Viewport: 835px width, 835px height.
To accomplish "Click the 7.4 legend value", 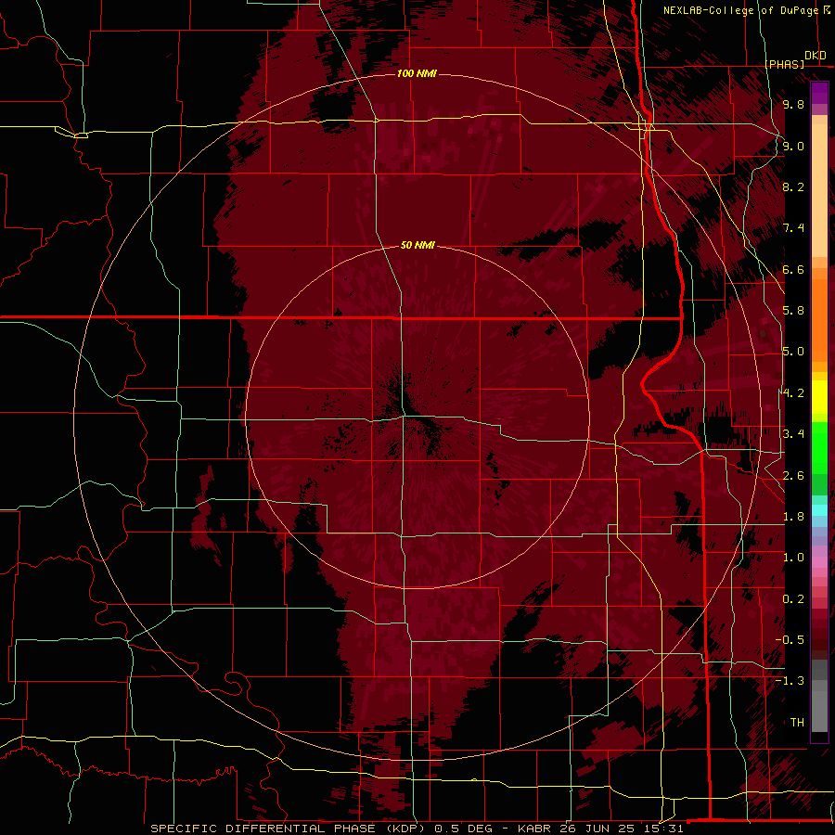I will click(x=793, y=228).
